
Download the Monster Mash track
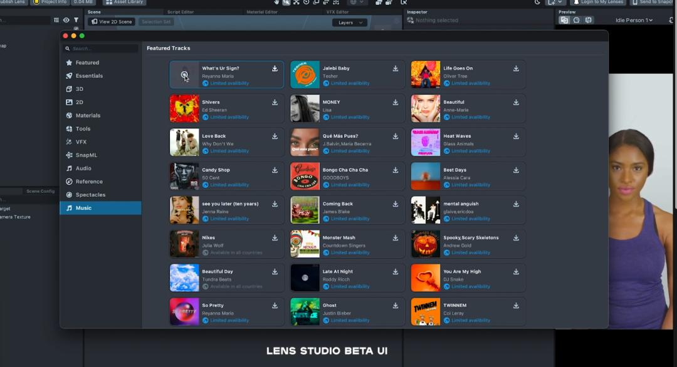395,237
